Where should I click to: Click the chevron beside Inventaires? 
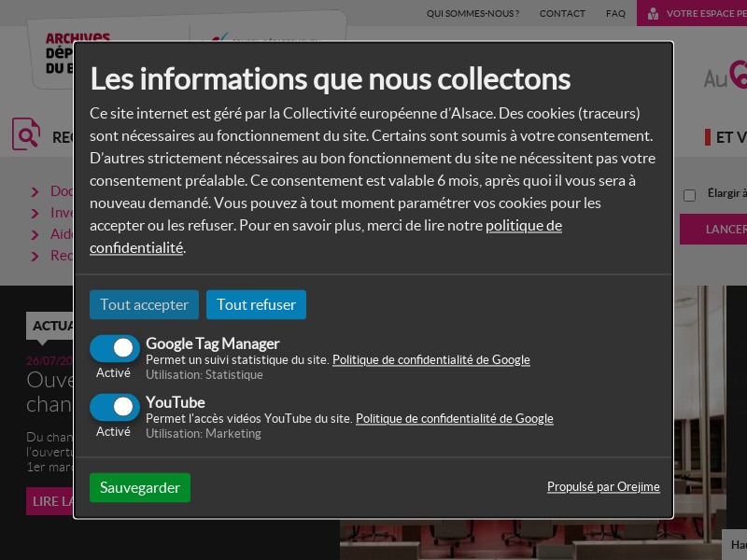click(x=35, y=213)
